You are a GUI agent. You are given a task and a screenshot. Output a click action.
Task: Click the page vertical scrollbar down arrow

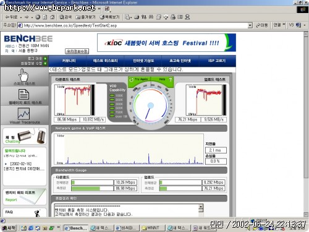(306, 215)
